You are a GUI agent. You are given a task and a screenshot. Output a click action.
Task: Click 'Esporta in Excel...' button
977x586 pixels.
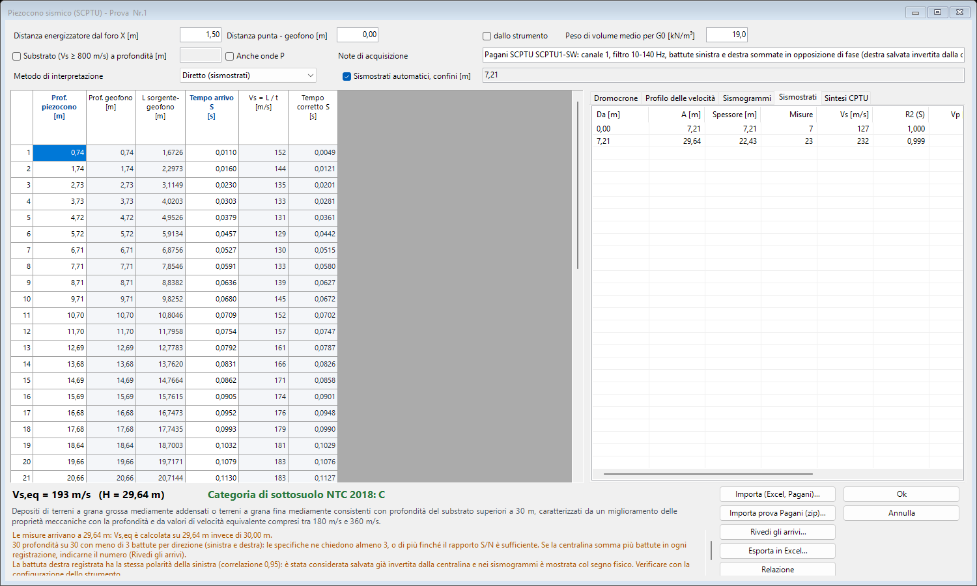[778, 551]
